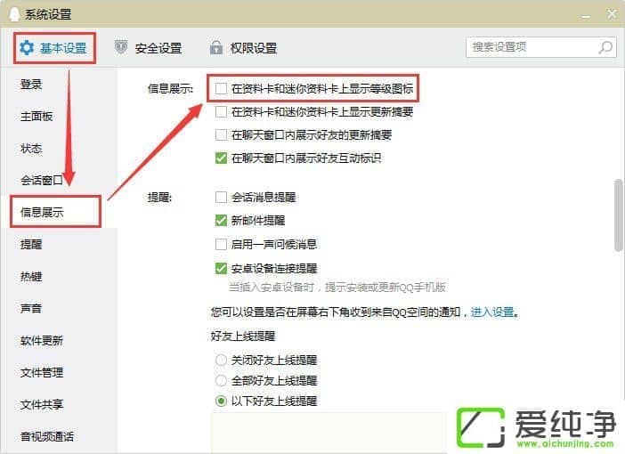Enable 在资料卡和迷你资料卡上显示等级图标 checkbox
Image resolution: width=625 pixels, height=454 pixels.
(x=221, y=88)
